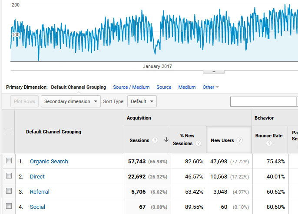Screen dimensions: 298x214
Task: Tick the select-all checkbox in table header
Action: (8, 131)
